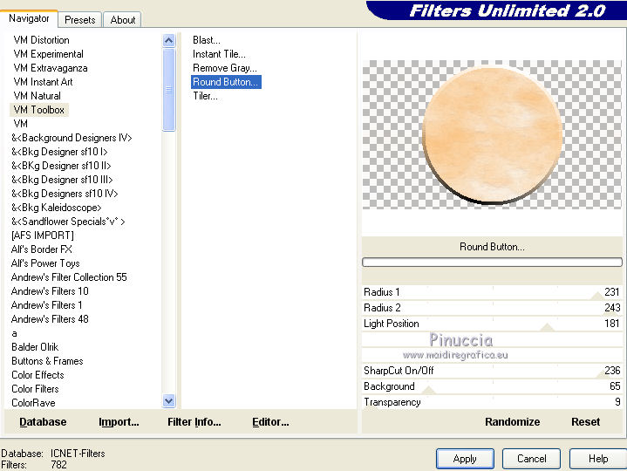Show Filter Info... details
This screenshot has width=627, height=471.
point(194,422)
